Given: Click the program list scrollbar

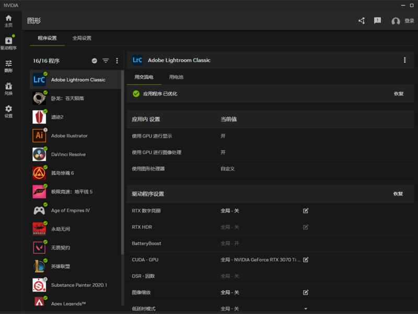Looking at the screenshot, I should coord(123,162).
